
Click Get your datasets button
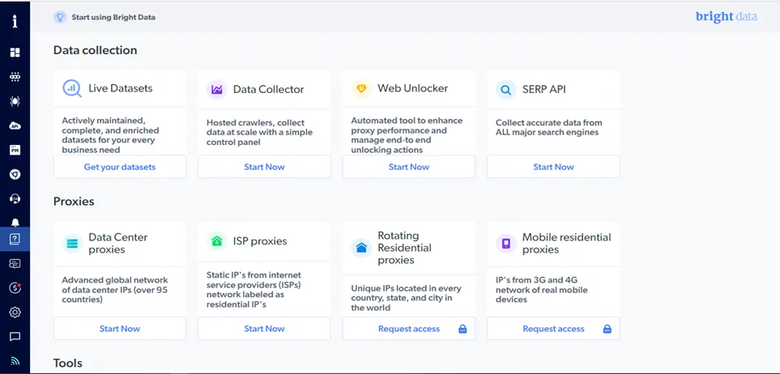pyautogui.click(x=119, y=167)
